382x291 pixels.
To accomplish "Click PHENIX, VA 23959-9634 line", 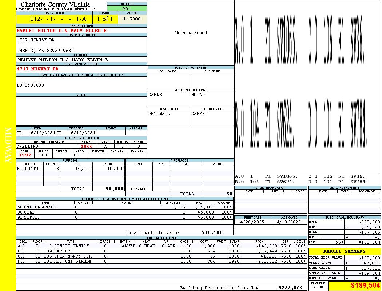I will coord(45,51).
